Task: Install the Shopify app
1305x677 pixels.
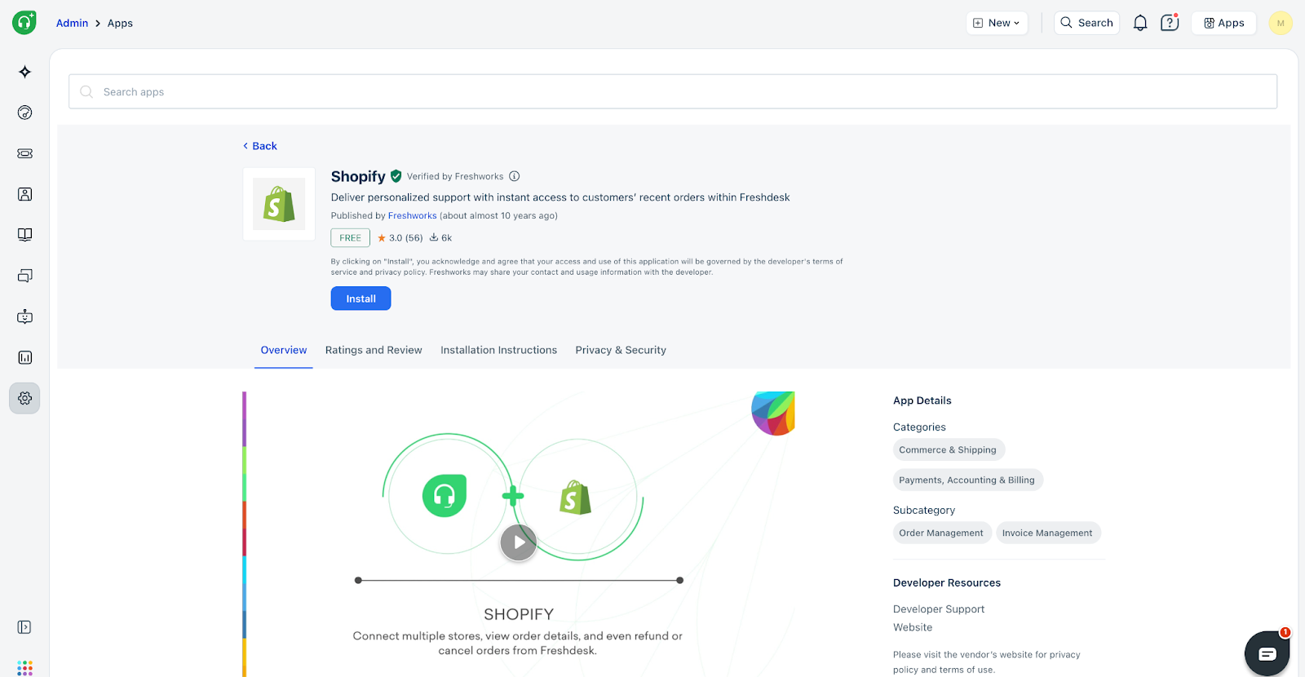Action: (361, 299)
